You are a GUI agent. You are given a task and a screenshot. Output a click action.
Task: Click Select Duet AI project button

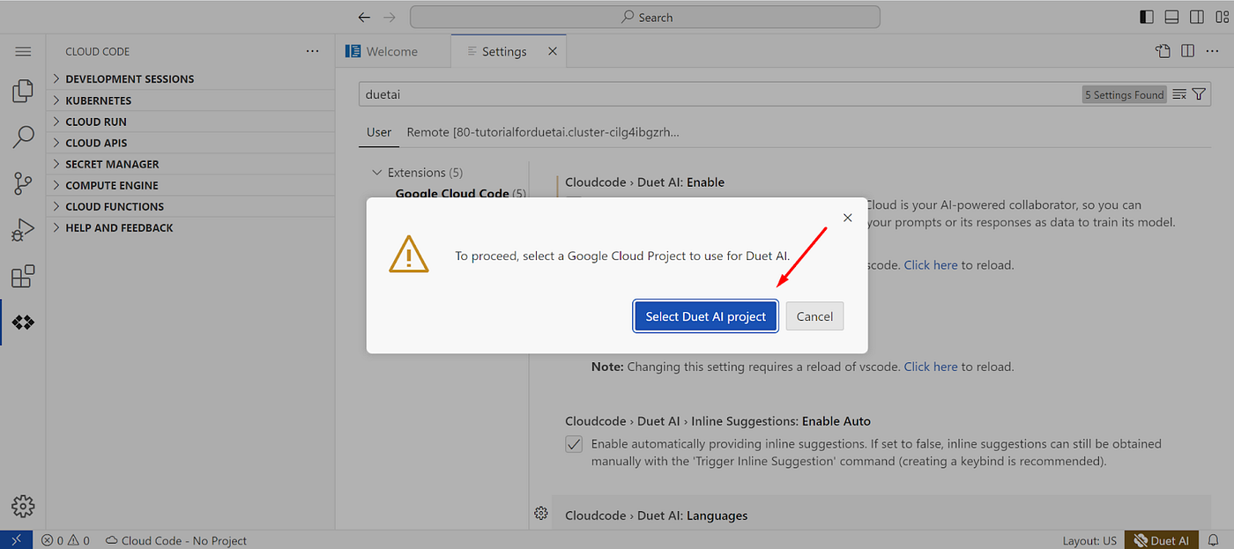tap(706, 316)
